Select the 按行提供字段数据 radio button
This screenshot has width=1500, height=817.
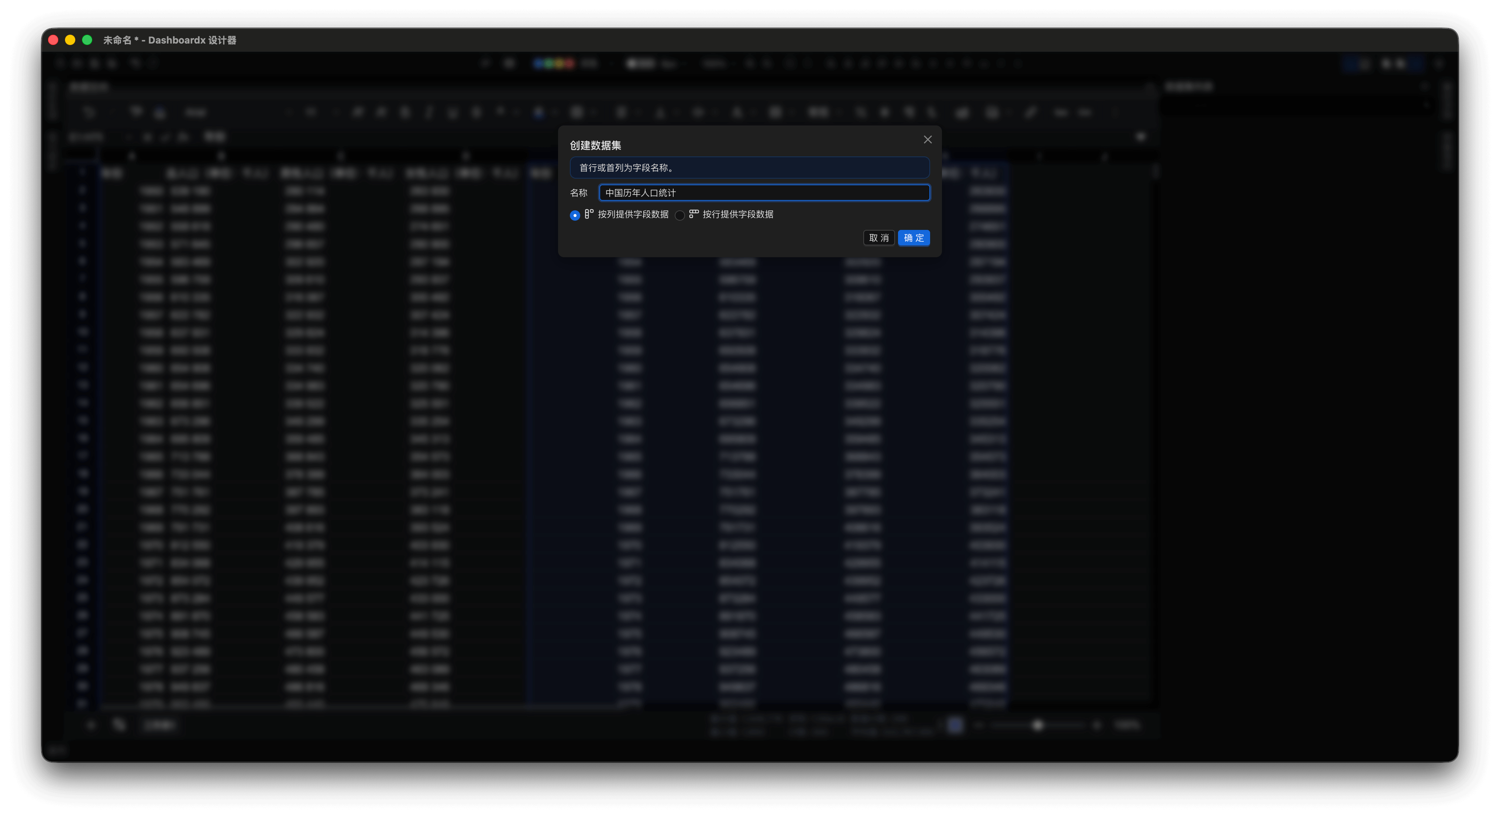[680, 216]
